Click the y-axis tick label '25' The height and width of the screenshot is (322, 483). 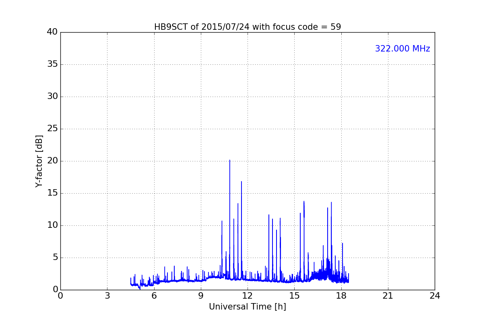pos(52,129)
